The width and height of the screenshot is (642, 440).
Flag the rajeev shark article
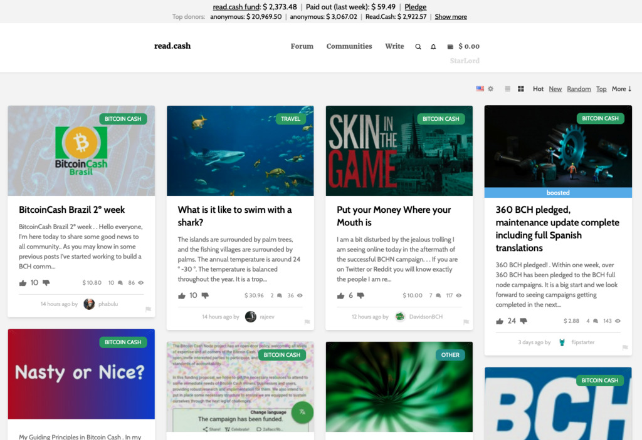(307, 322)
